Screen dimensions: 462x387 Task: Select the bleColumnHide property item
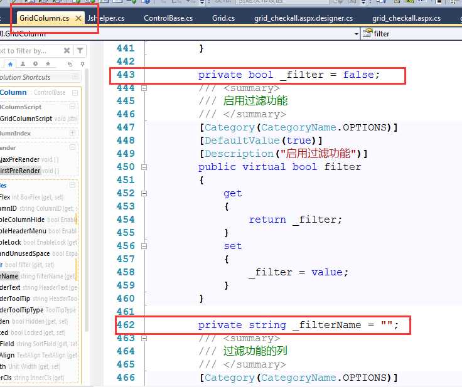point(38,220)
